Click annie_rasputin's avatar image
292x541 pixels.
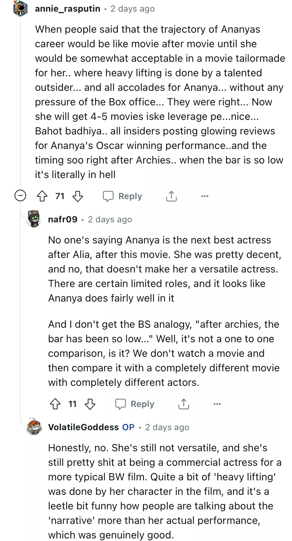(x=20, y=9)
